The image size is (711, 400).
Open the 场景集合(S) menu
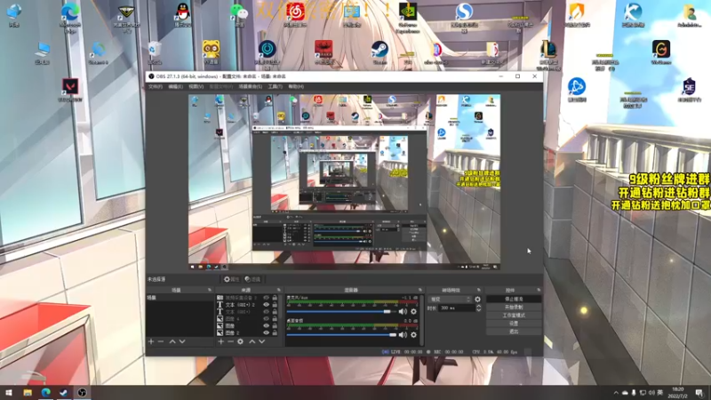(251, 86)
